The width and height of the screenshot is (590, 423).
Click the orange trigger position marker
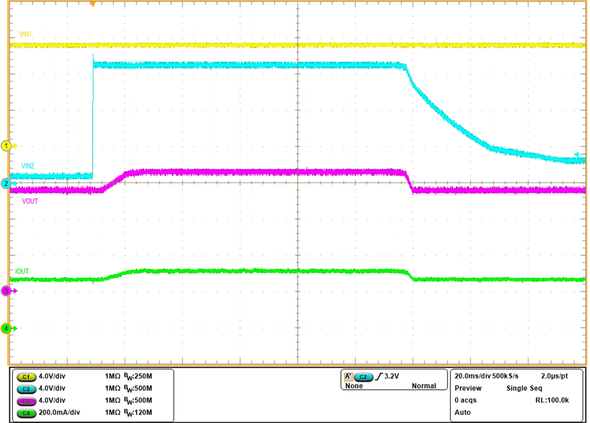pos(93,4)
